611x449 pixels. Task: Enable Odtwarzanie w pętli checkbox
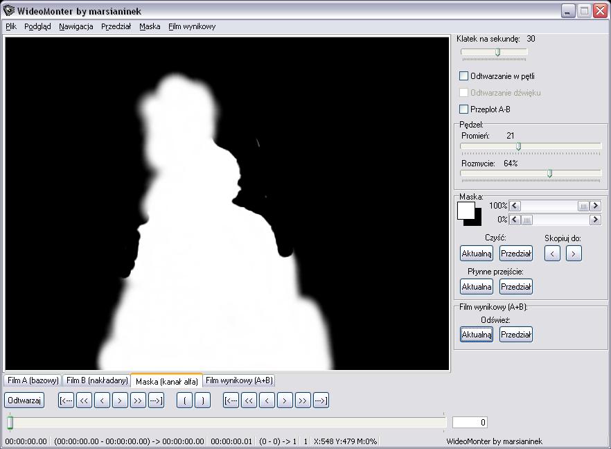pyautogui.click(x=464, y=76)
